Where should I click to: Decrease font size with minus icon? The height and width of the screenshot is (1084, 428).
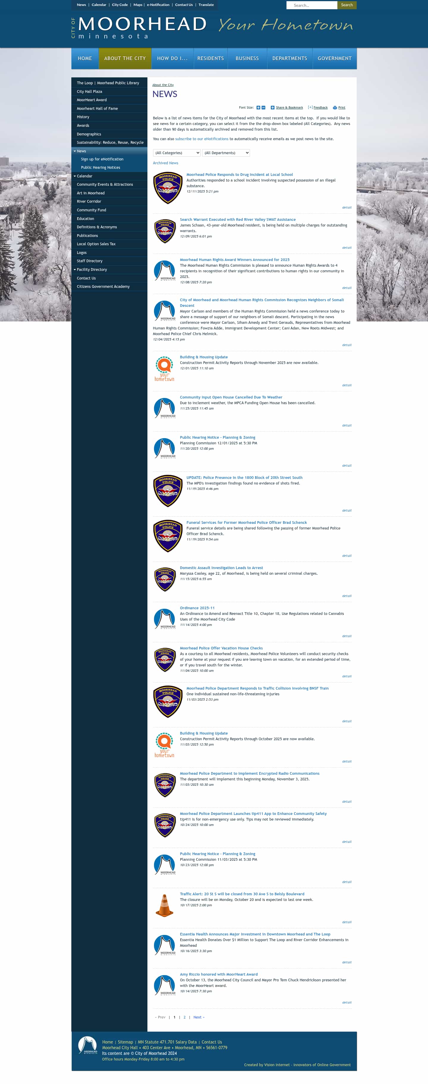click(263, 107)
